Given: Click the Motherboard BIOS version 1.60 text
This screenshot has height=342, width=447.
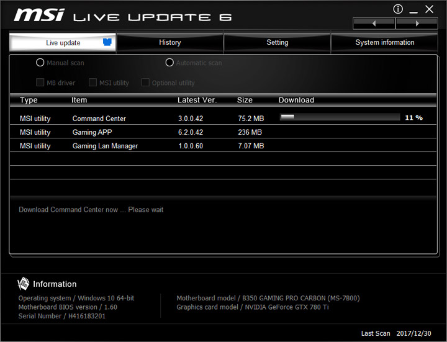Looking at the screenshot, I should click(68, 307).
